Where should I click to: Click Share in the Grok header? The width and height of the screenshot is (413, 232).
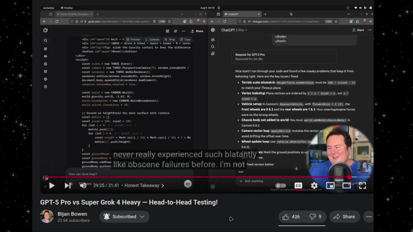point(197,31)
